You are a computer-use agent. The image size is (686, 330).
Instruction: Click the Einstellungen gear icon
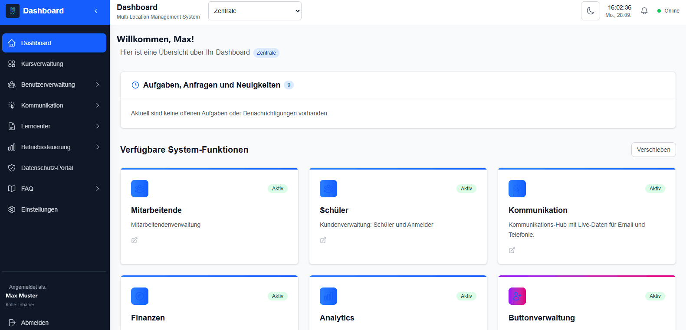point(12,209)
